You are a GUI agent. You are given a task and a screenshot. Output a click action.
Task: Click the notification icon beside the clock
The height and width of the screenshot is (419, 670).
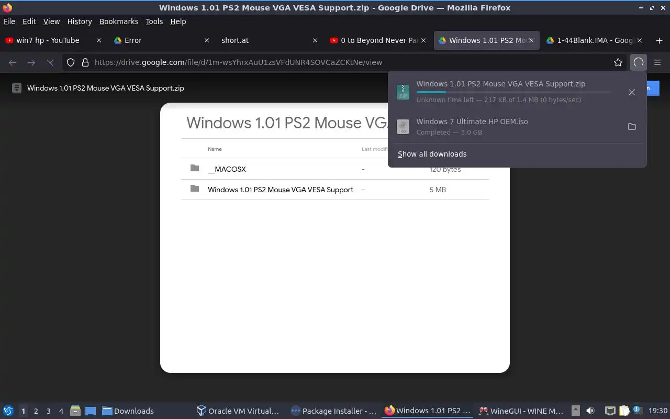click(637, 410)
